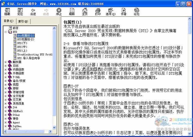Click the Agent book icon
This screenshot has width=193, height=137.
tap(10, 122)
